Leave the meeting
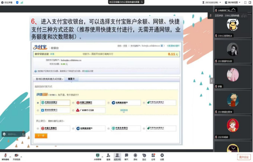253x162 pixels. [x=244, y=157]
